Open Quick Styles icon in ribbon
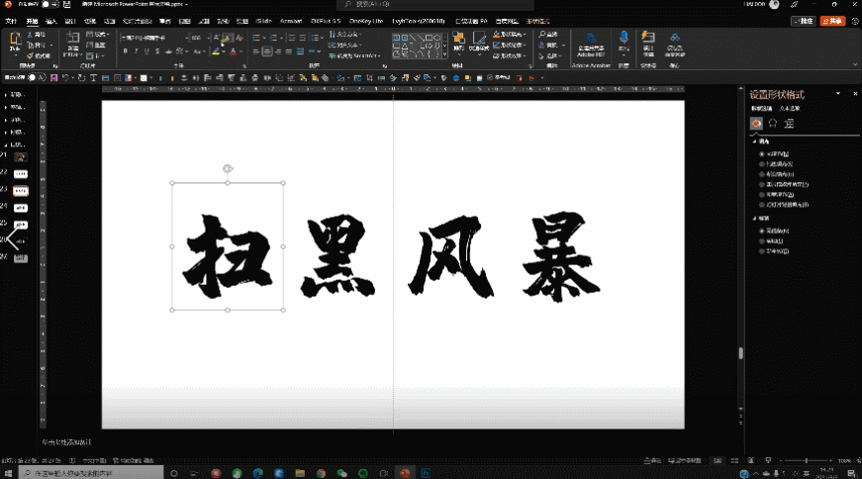 point(479,40)
